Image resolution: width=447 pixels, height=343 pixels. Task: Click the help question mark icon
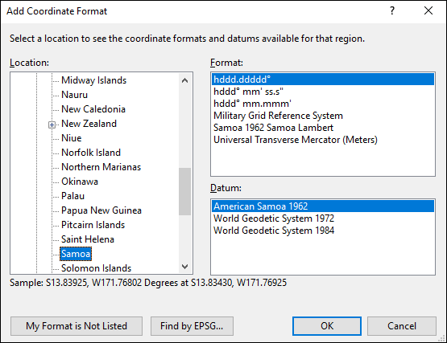[x=392, y=10]
